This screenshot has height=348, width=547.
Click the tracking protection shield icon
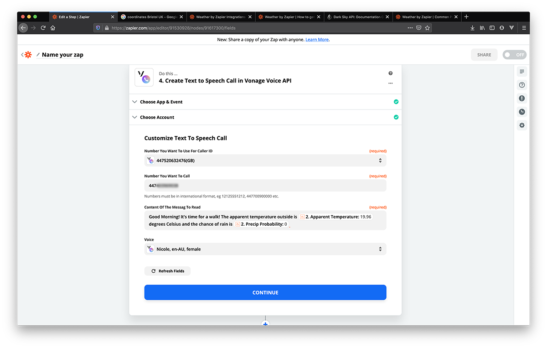click(98, 28)
